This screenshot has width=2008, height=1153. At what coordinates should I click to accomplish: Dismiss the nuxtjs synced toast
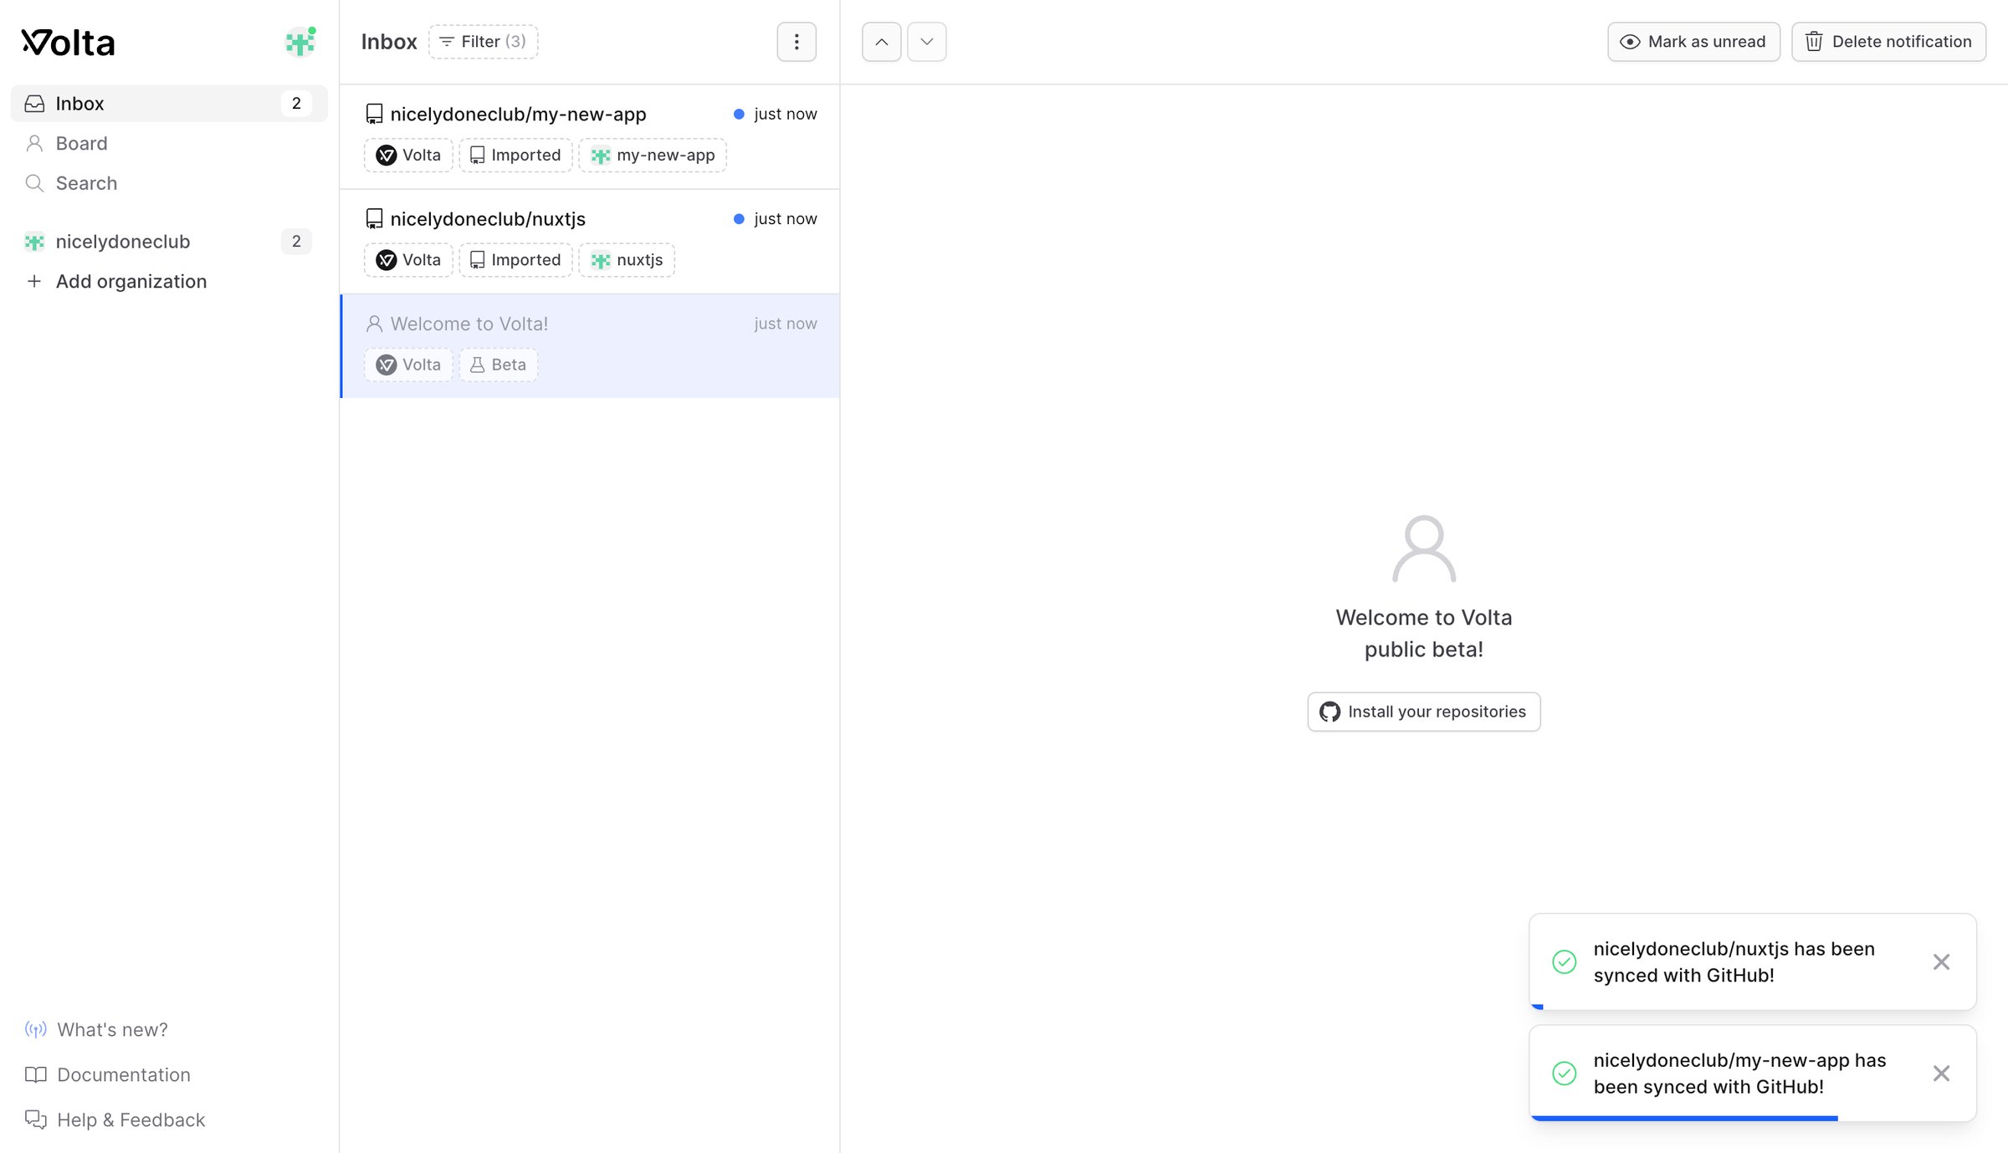pos(1941,962)
